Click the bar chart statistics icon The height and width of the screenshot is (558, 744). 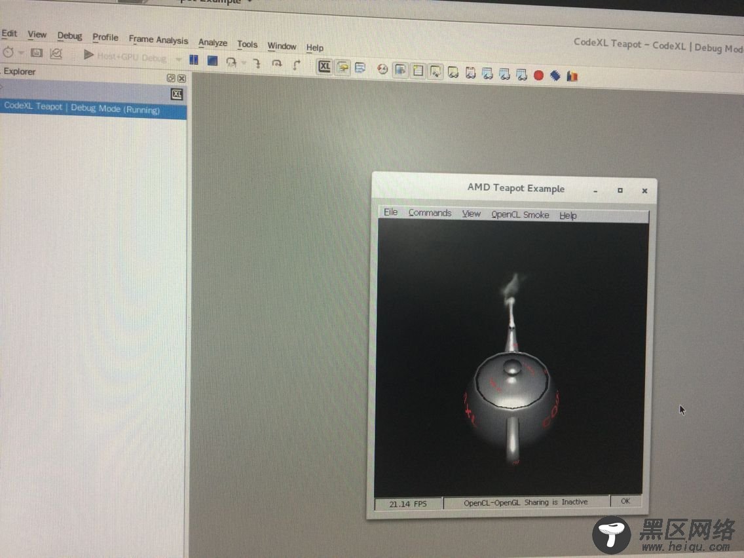(x=572, y=76)
